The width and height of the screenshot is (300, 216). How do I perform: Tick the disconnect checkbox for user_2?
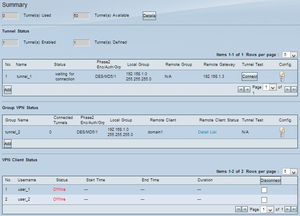tap(264, 200)
